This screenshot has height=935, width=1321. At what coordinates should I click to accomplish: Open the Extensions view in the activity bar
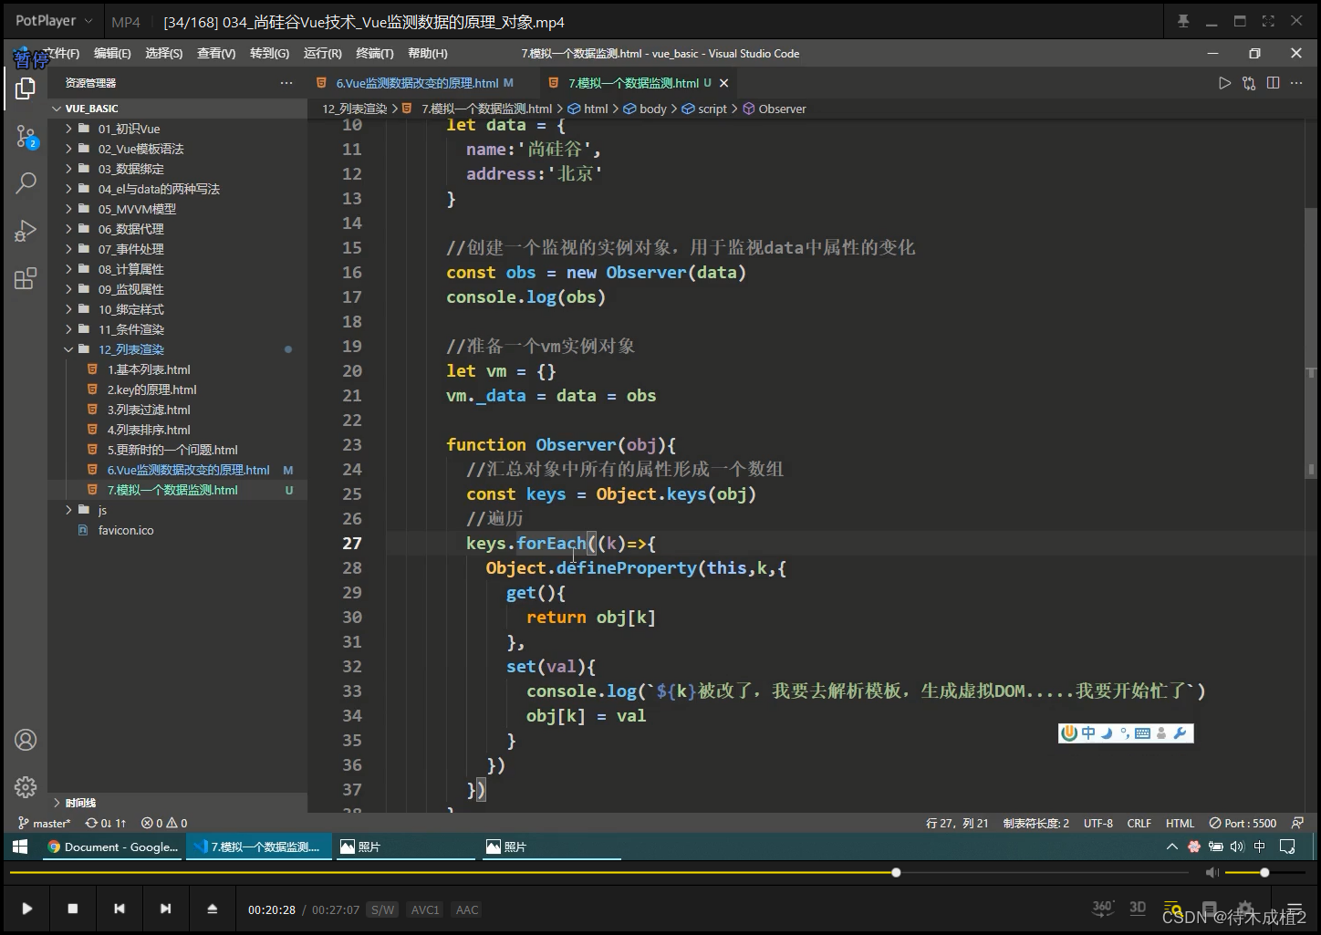coord(26,278)
